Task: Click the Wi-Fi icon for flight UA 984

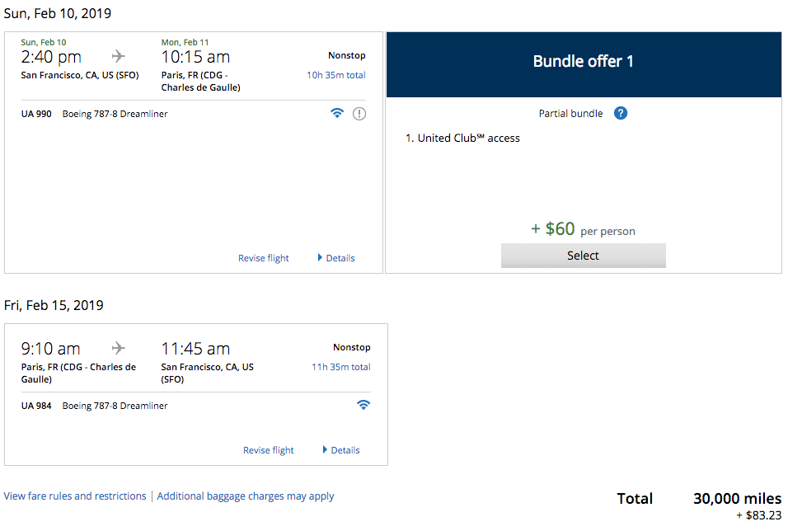Action: [364, 405]
